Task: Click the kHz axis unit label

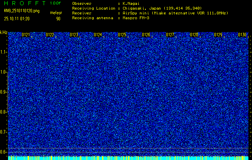Action: (x=4, y=32)
